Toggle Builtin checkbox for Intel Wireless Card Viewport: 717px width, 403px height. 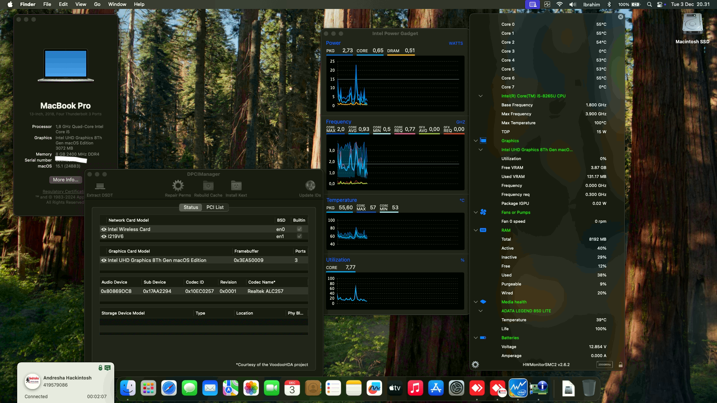(299, 229)
